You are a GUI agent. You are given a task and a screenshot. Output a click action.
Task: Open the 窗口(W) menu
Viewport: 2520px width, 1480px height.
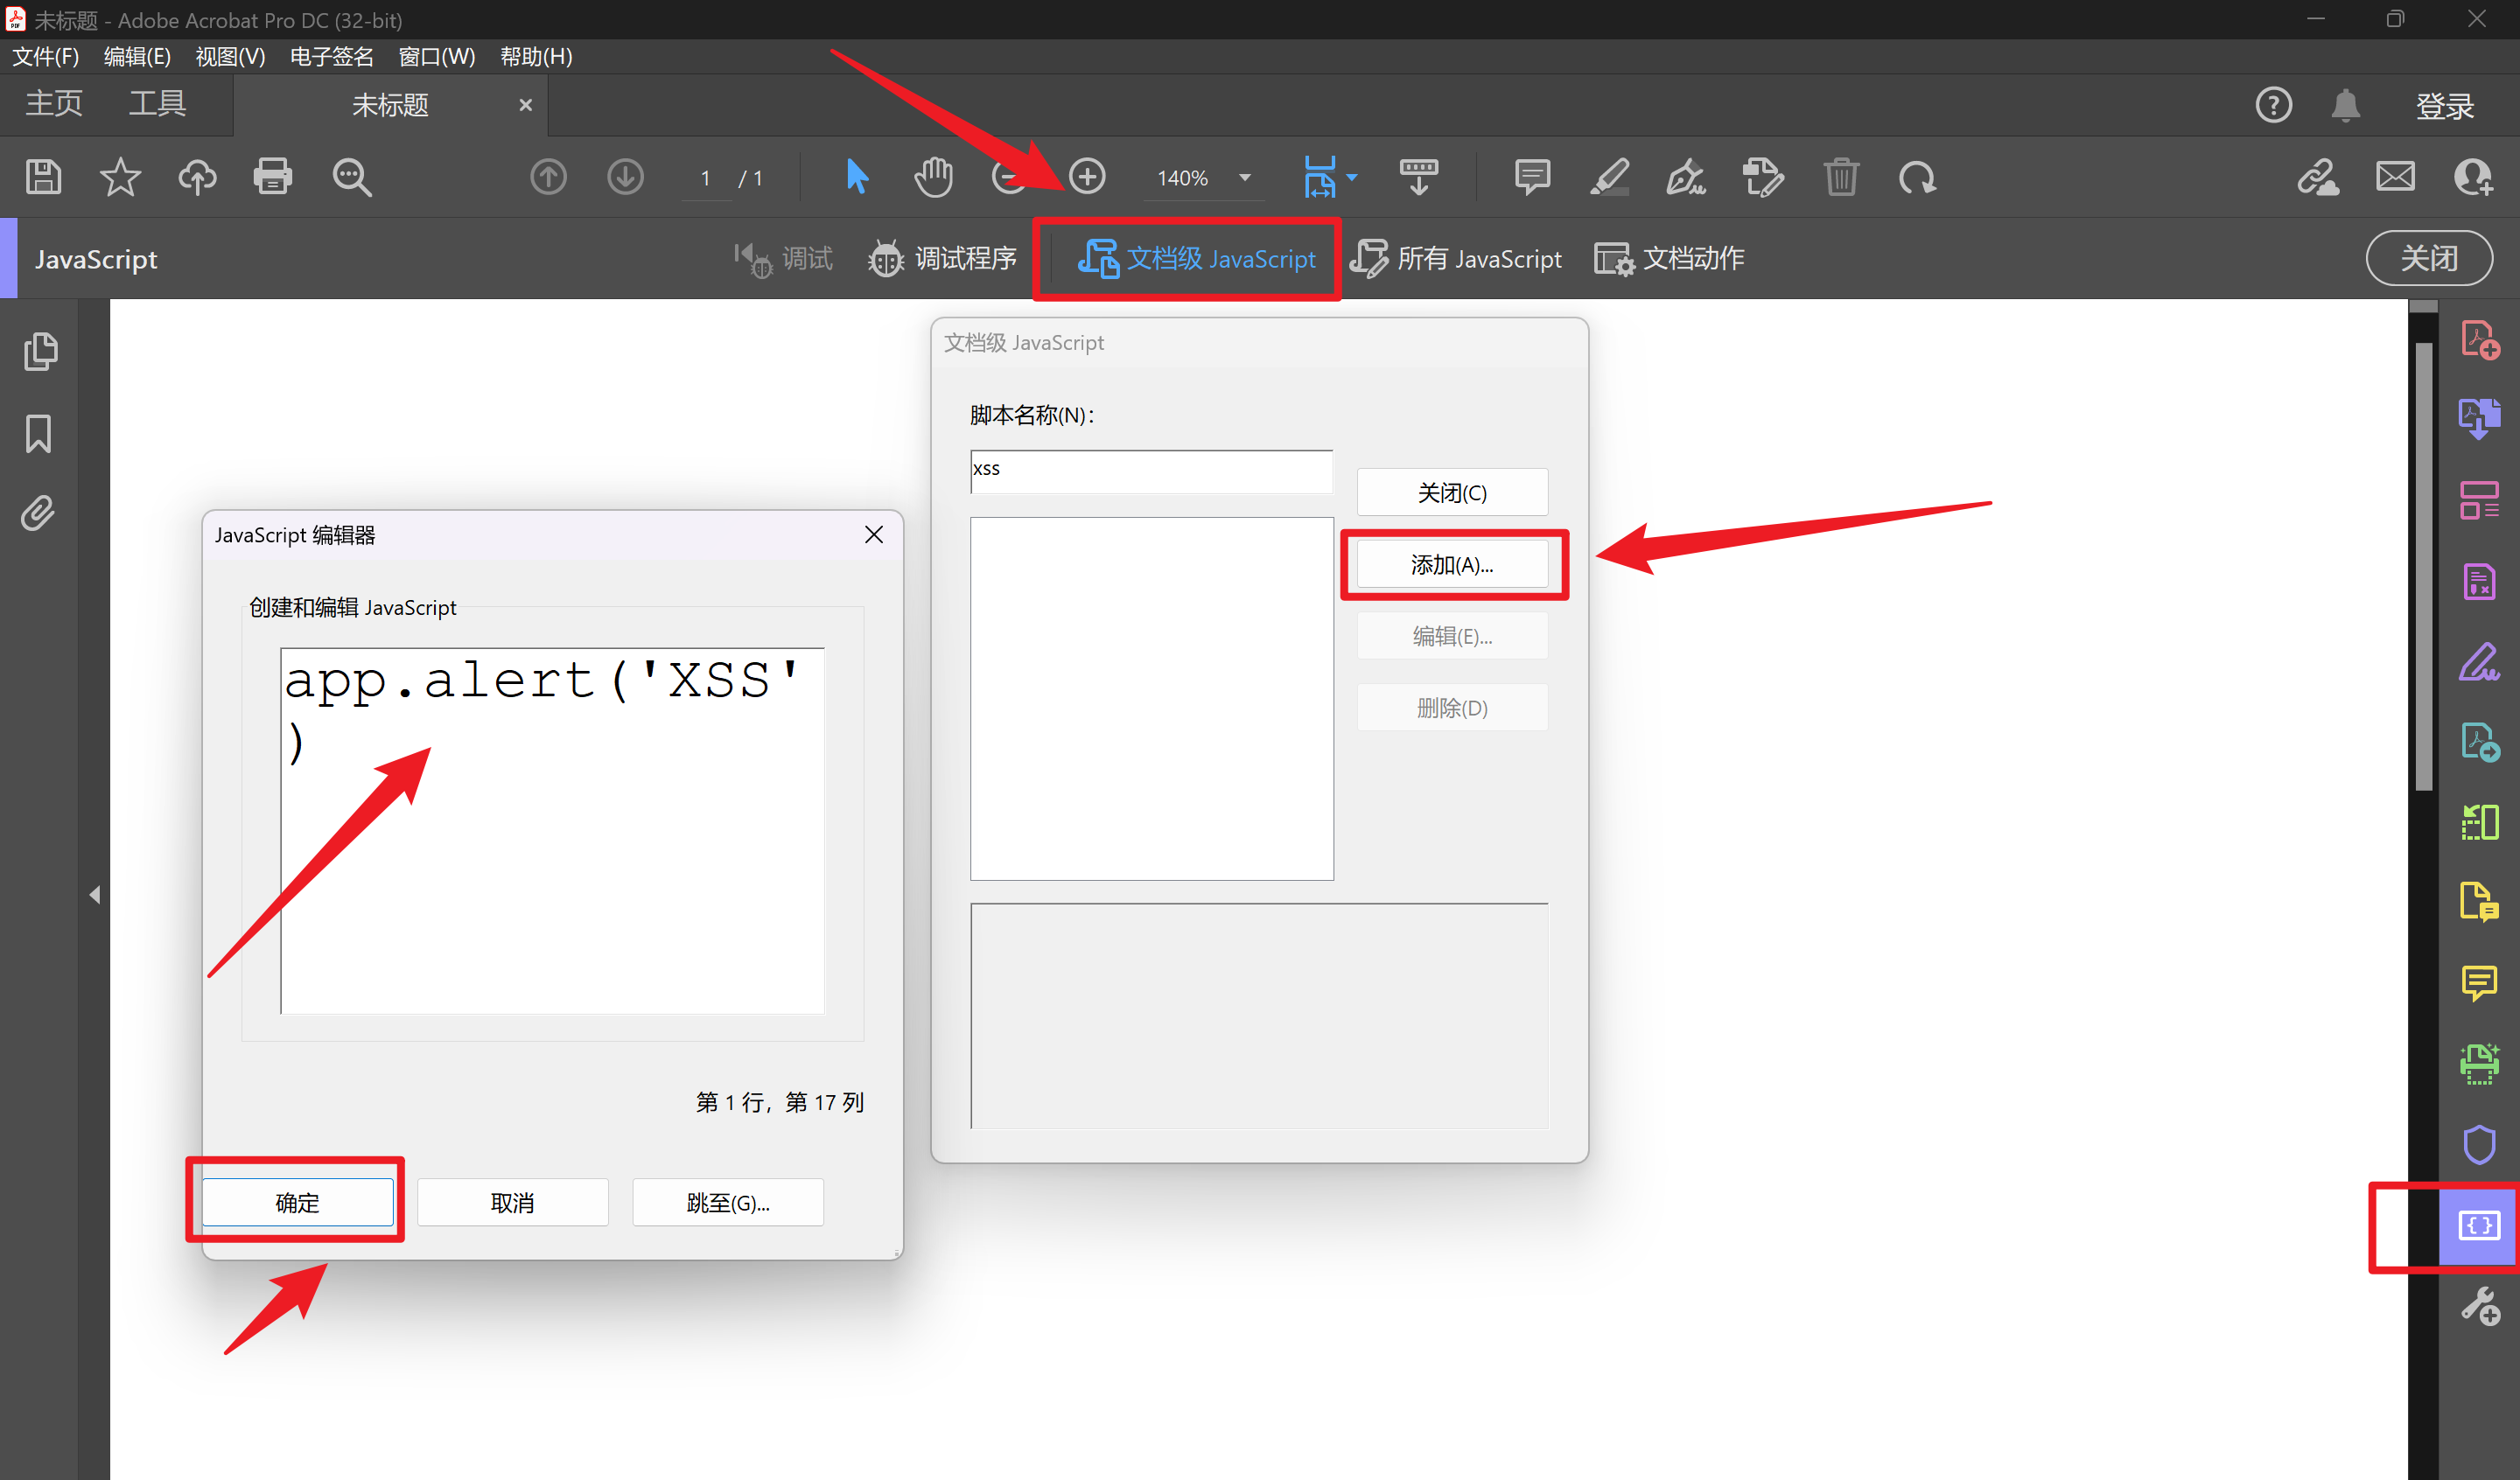click(437, 57)
